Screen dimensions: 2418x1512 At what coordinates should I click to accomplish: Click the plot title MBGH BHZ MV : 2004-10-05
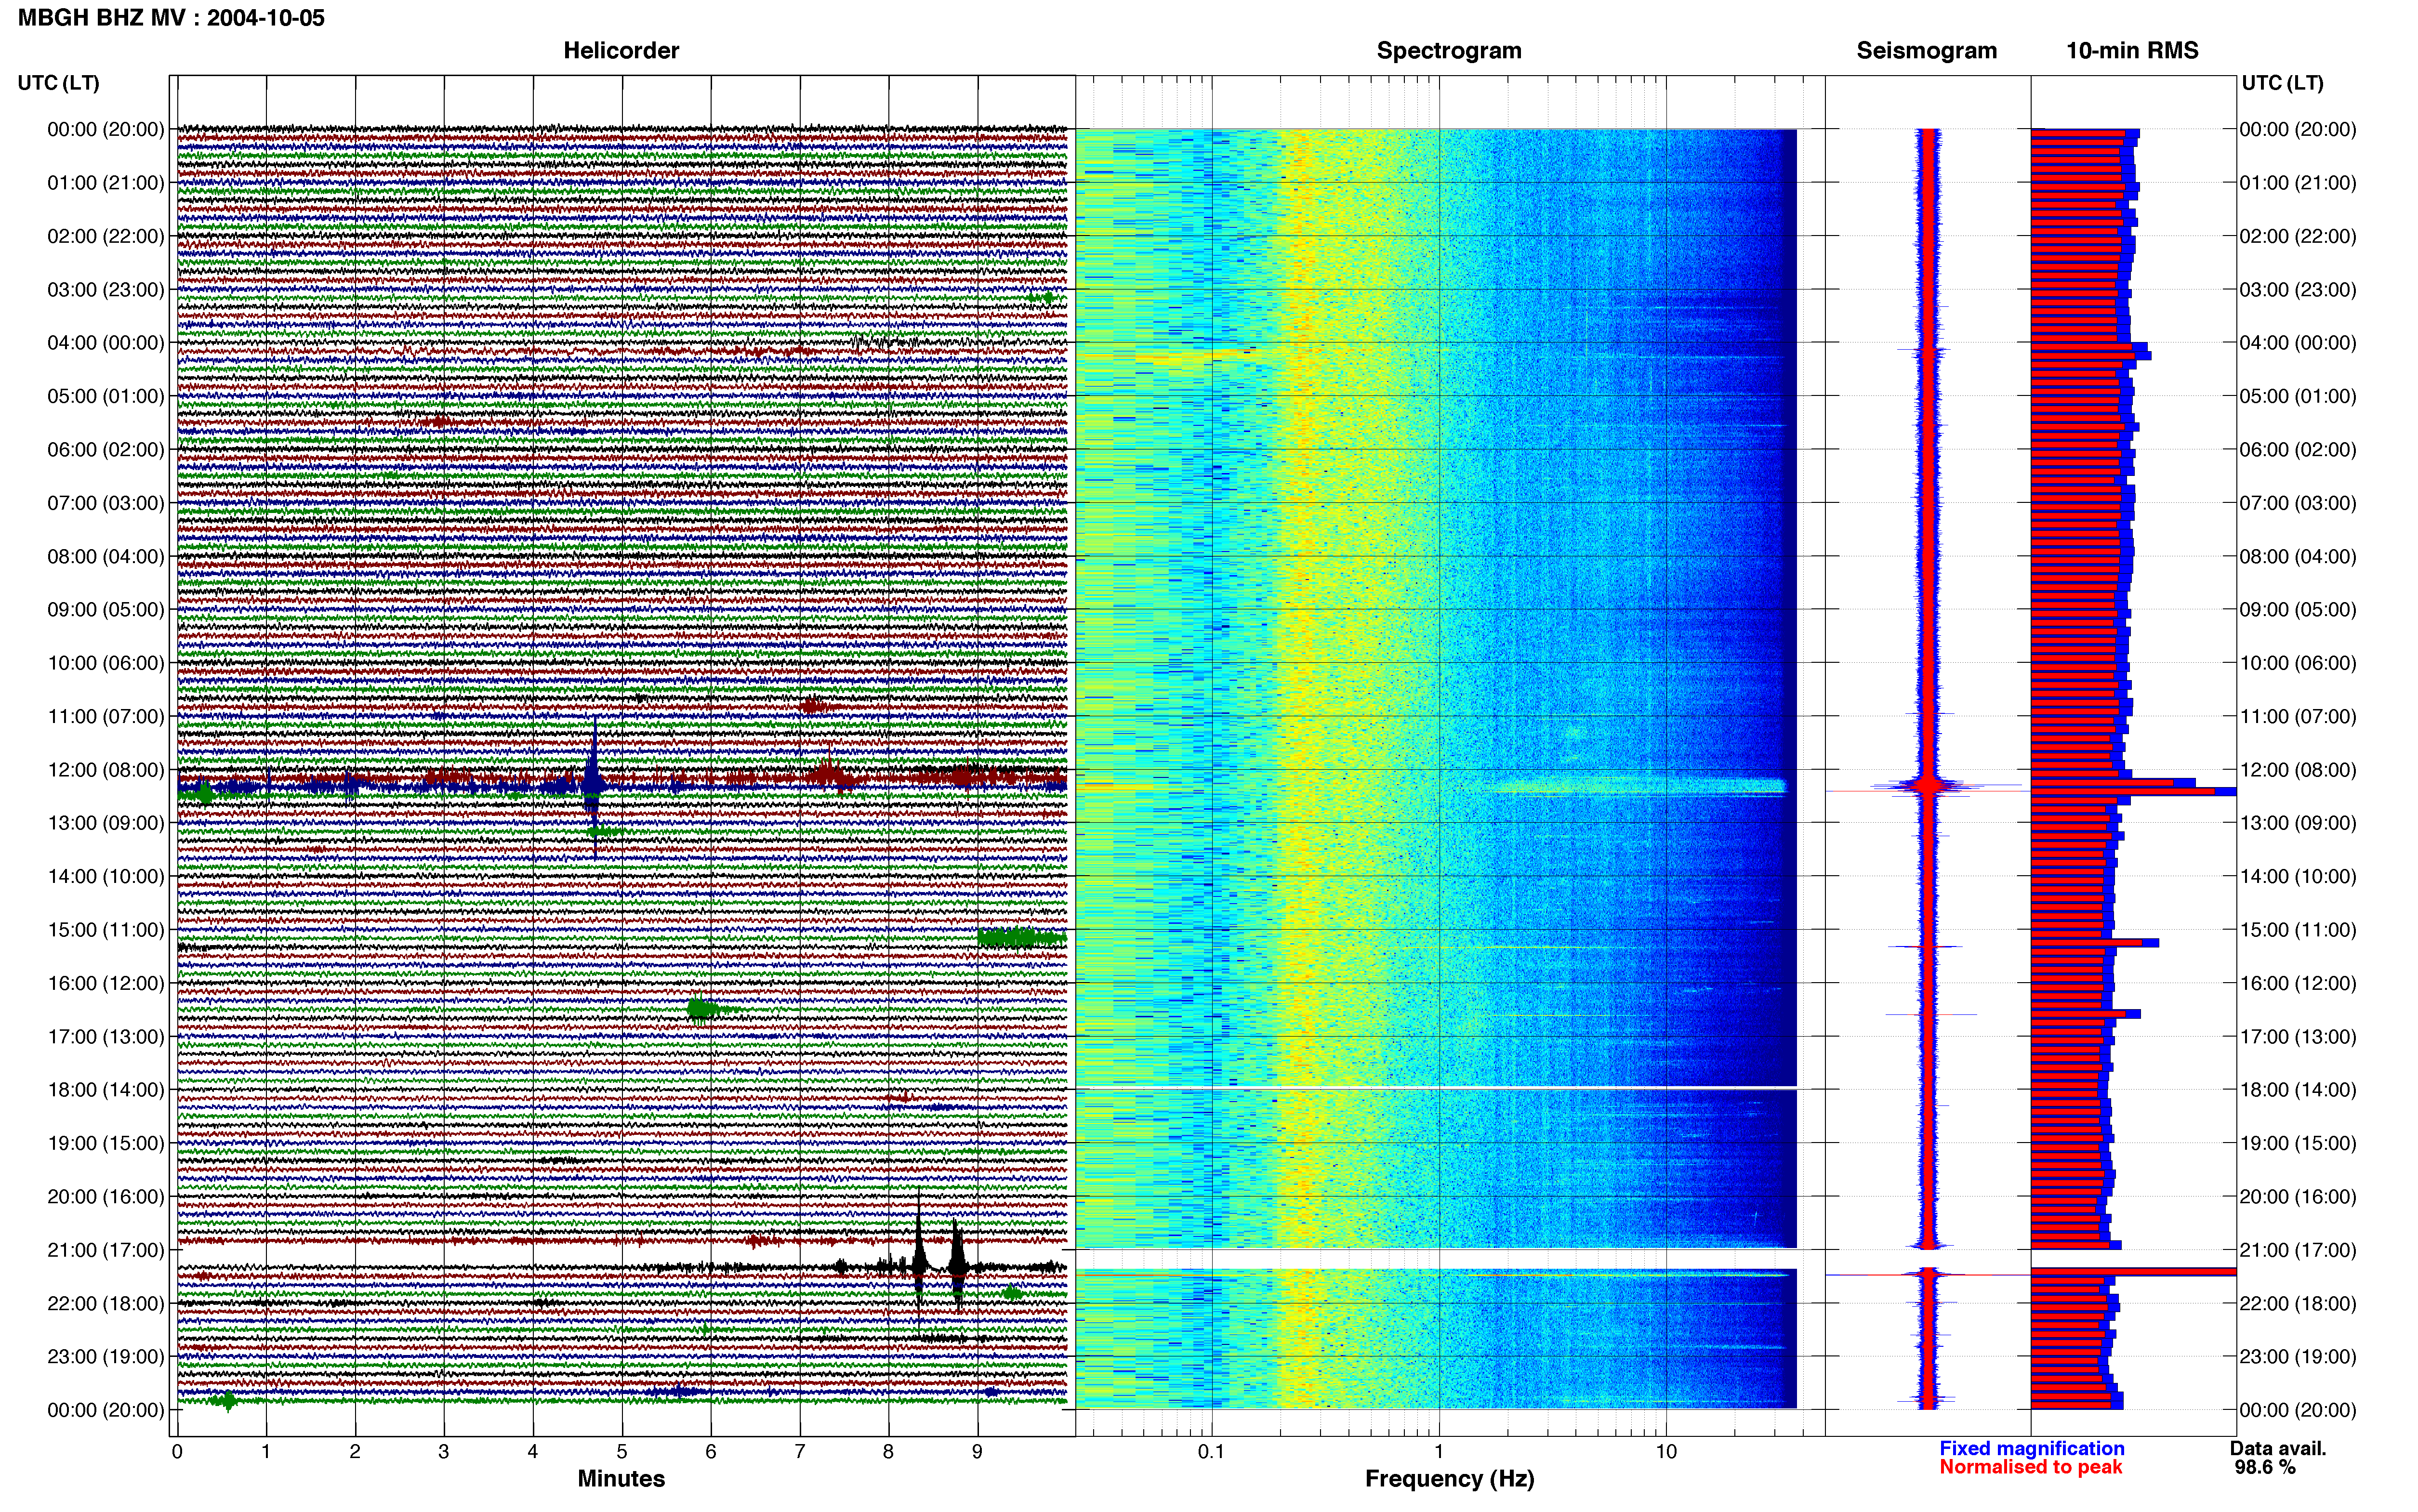coord(171,18)
